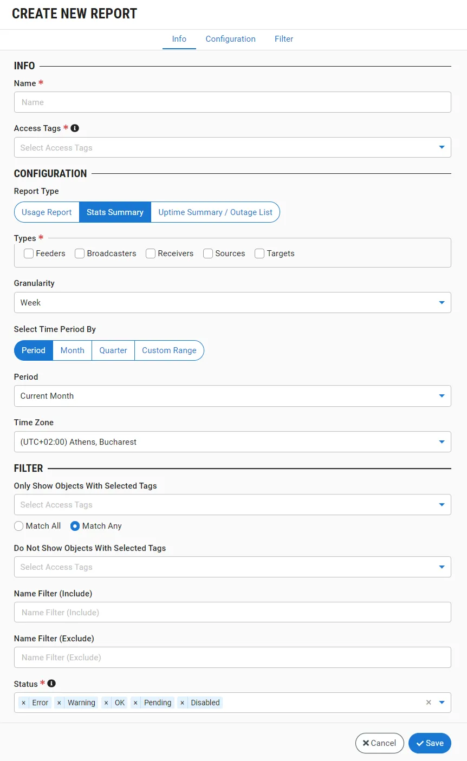The image size is (467, 761).
Task: Check the Receivers type checkbox
Action: tap(151, 253)
